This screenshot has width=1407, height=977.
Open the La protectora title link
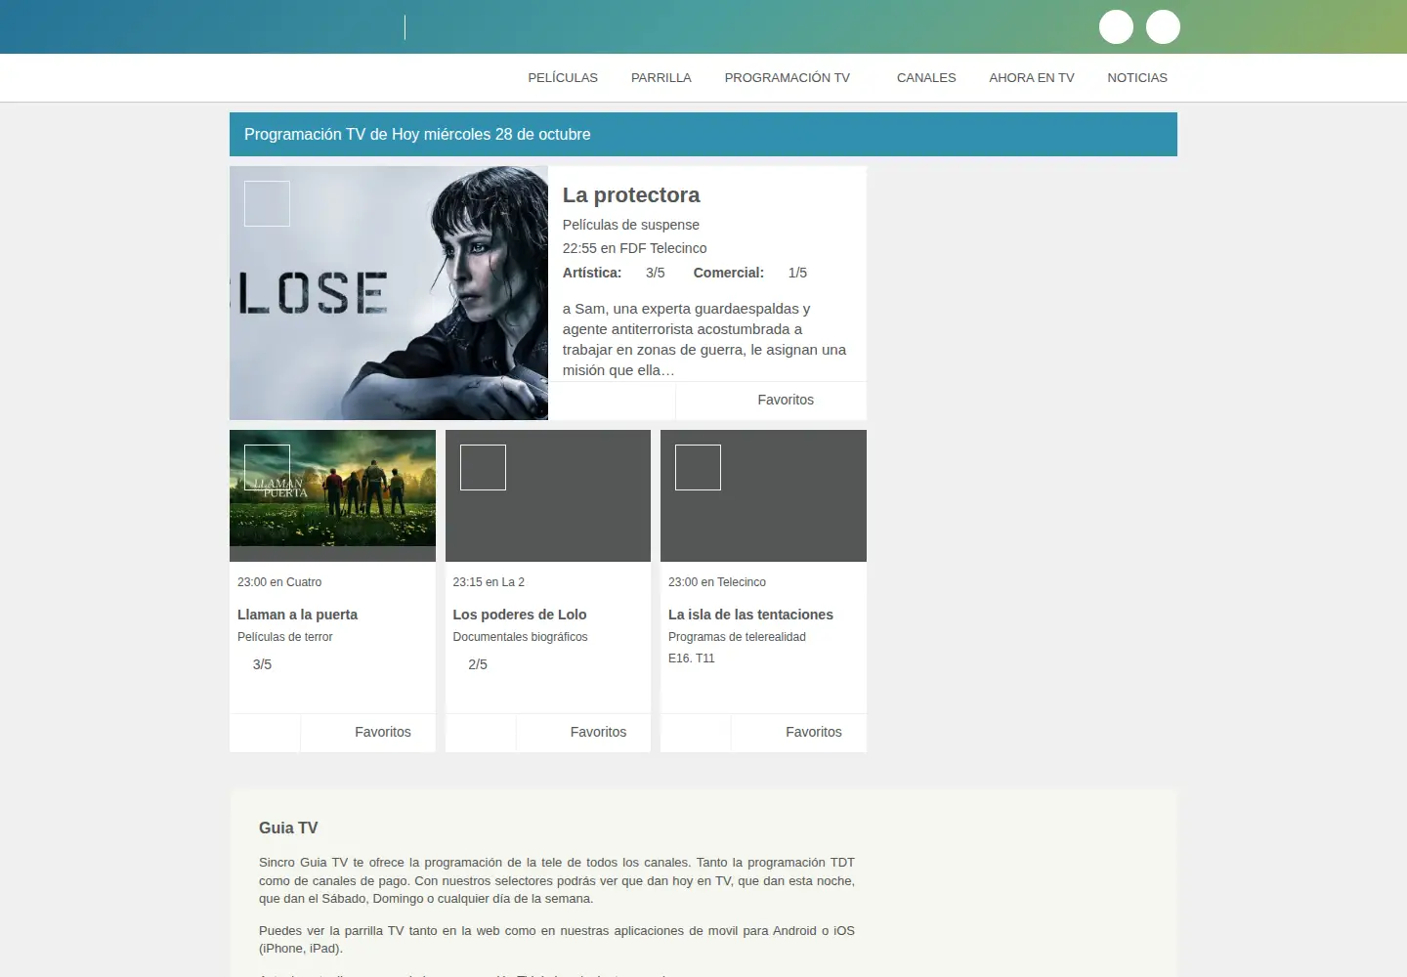point(631,195)
